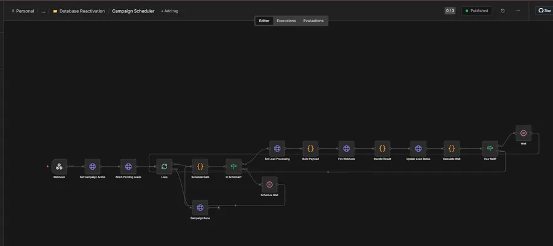Select the Campaign Done node
This screenshot has height=246, width=553.
click(x=200, y=207)
